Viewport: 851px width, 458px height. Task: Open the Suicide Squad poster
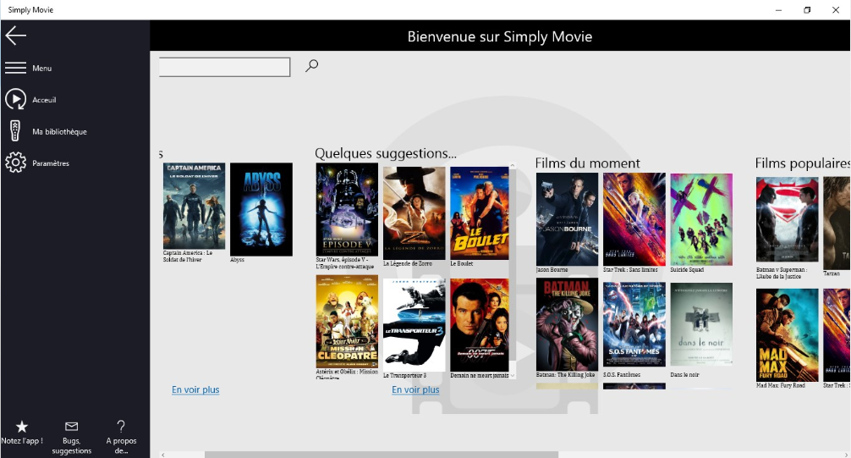coord(701,219)
